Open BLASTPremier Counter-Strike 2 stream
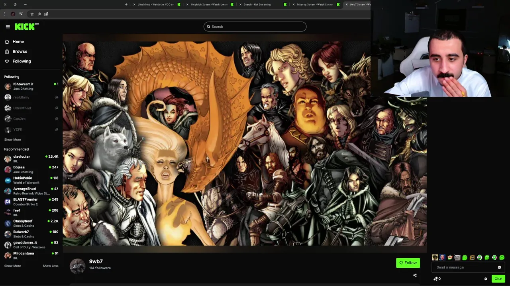Screen dimensions: 510x286 [31, 201]
